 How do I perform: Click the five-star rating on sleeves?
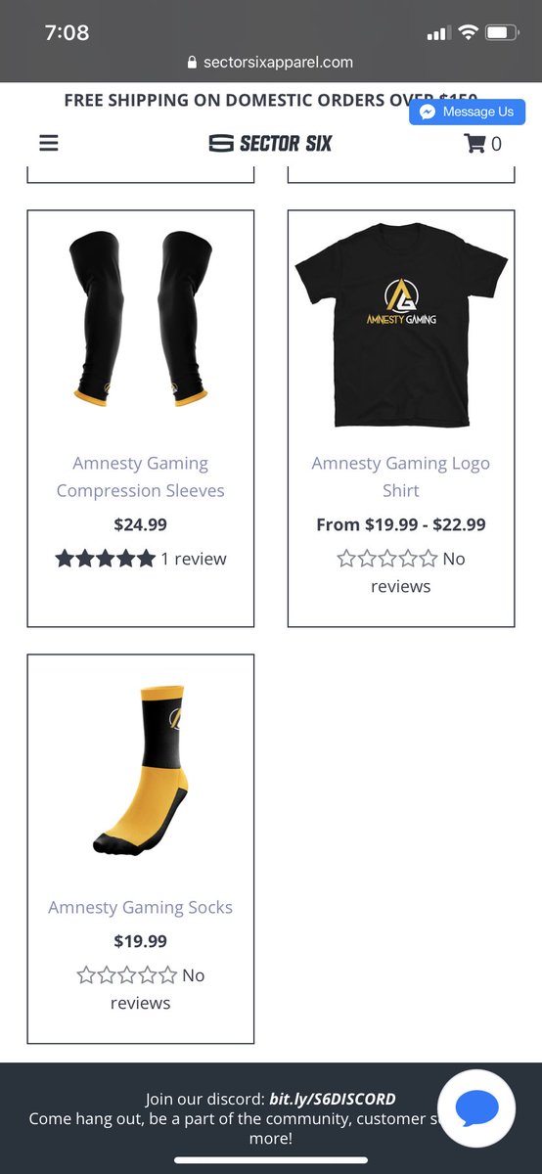click(106, 559)
